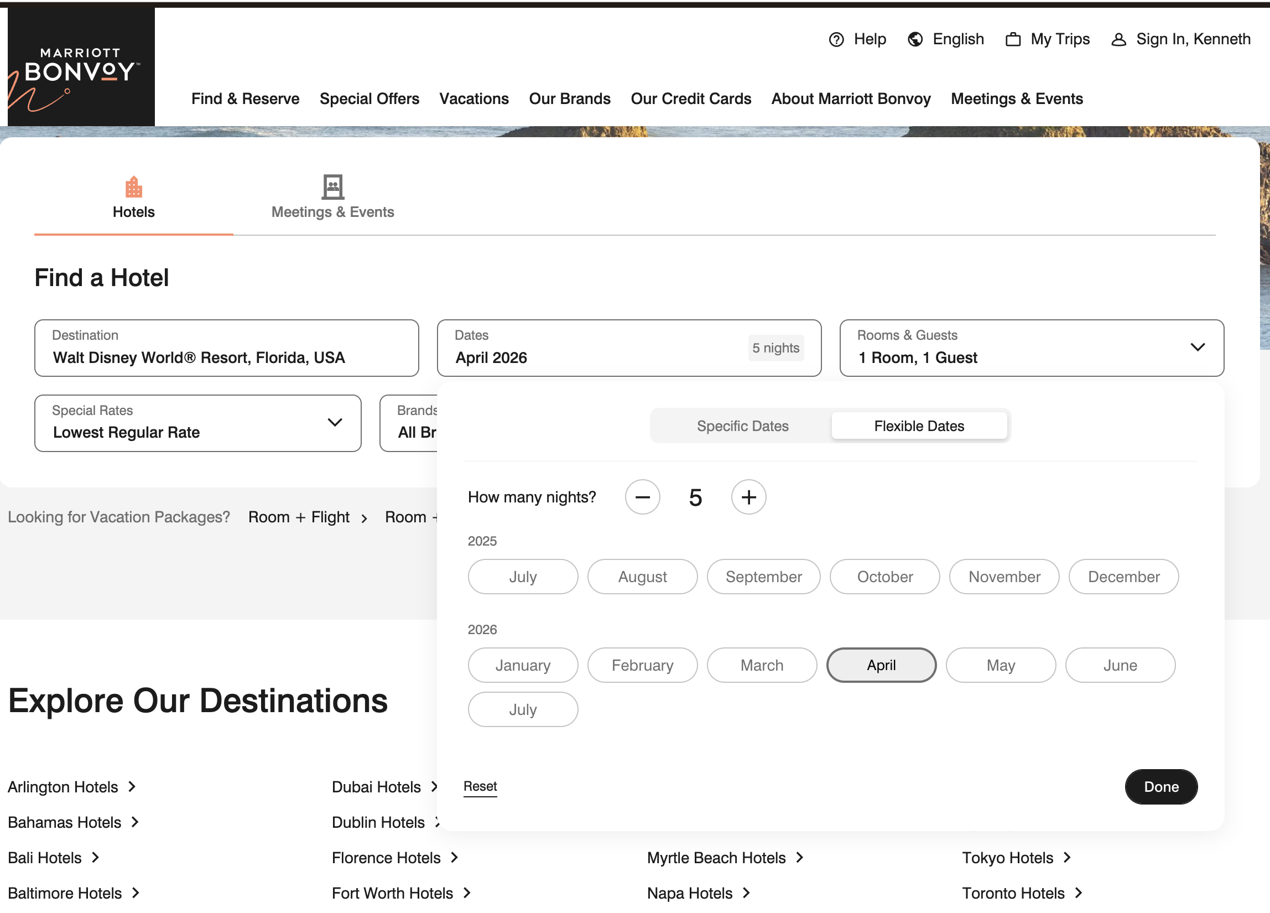Click the Destination input field
Screen dimensions: 1270x913
pyautogui.click(x=226, y=357)
